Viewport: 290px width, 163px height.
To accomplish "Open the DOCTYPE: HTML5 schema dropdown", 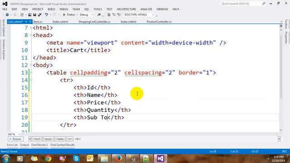I will click(x=153, y=15).
